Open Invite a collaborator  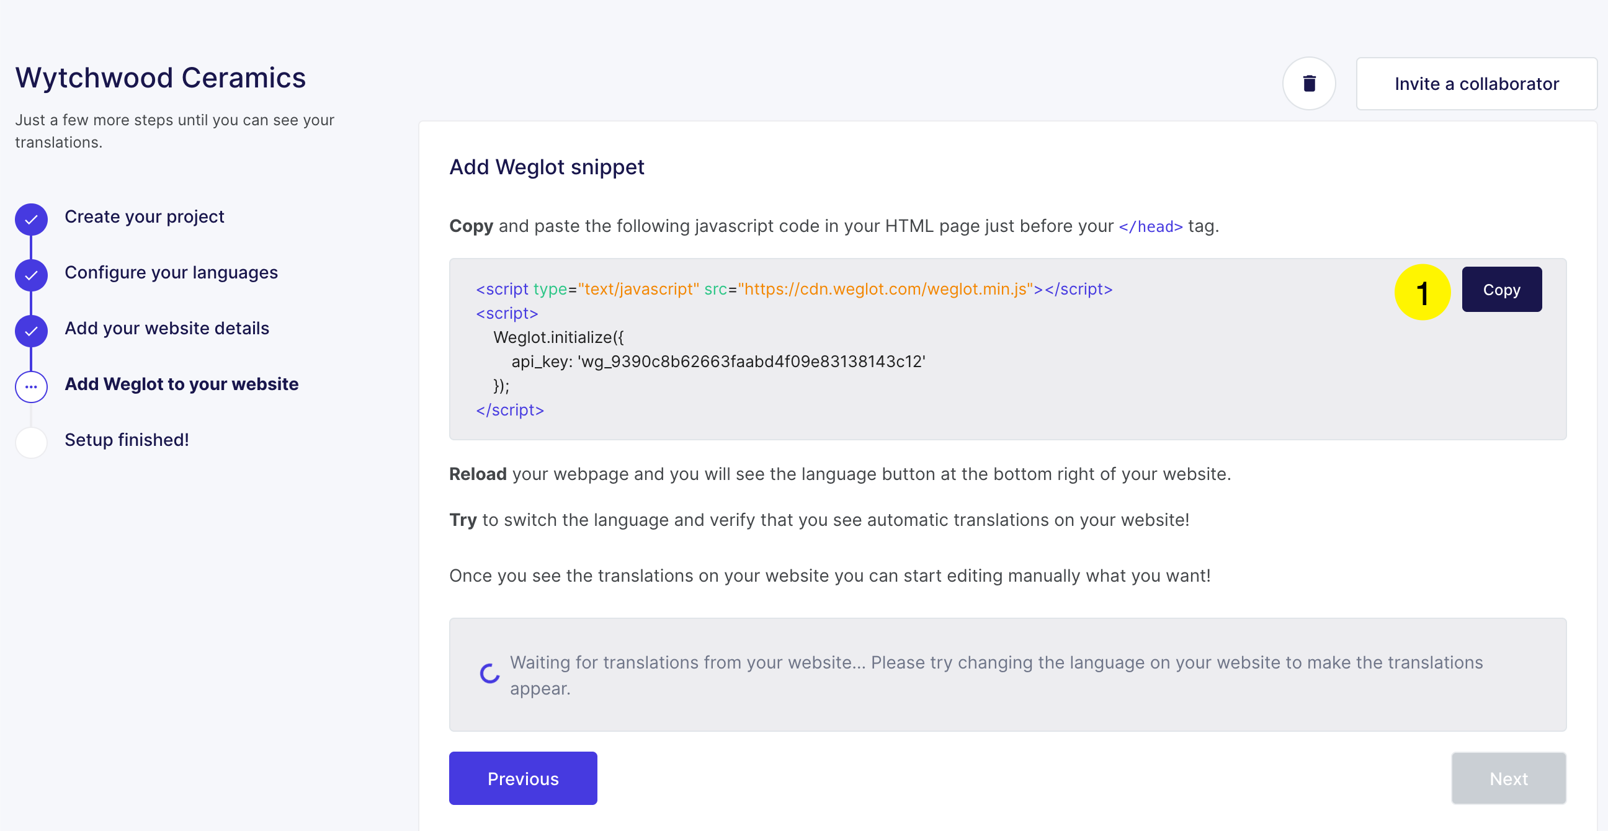click(x=1476, y=84)
